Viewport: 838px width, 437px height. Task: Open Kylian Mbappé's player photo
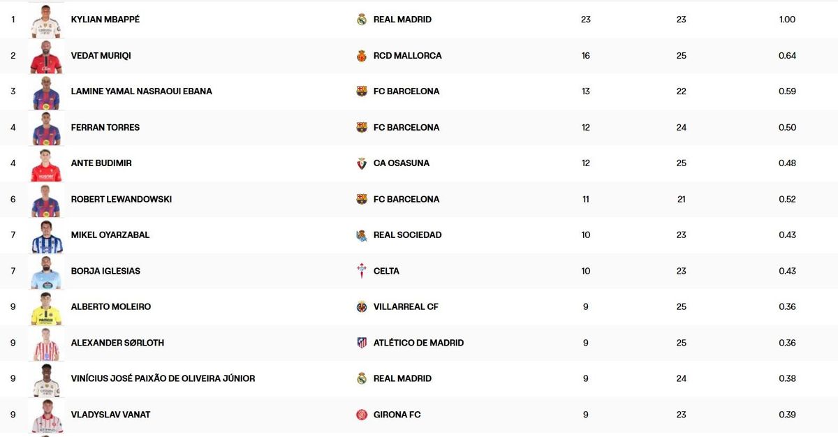coord(47,21)
